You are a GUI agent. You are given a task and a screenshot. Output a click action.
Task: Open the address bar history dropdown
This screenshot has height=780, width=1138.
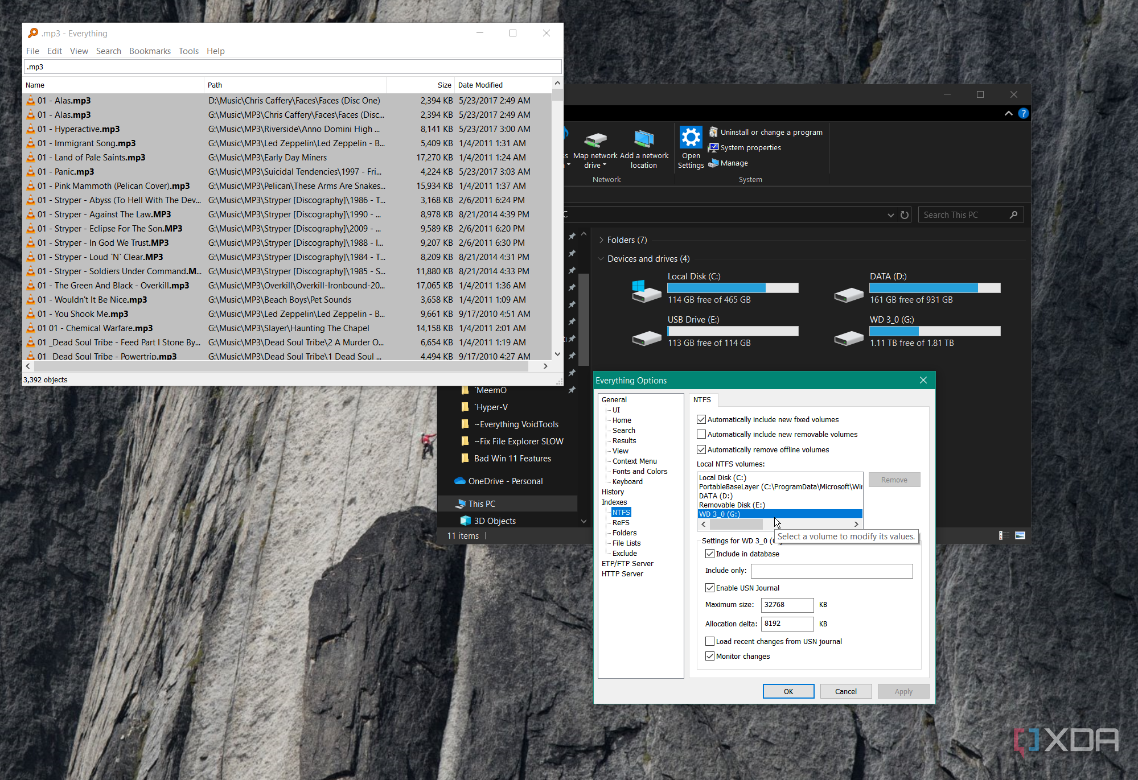[x=890, y=215]
